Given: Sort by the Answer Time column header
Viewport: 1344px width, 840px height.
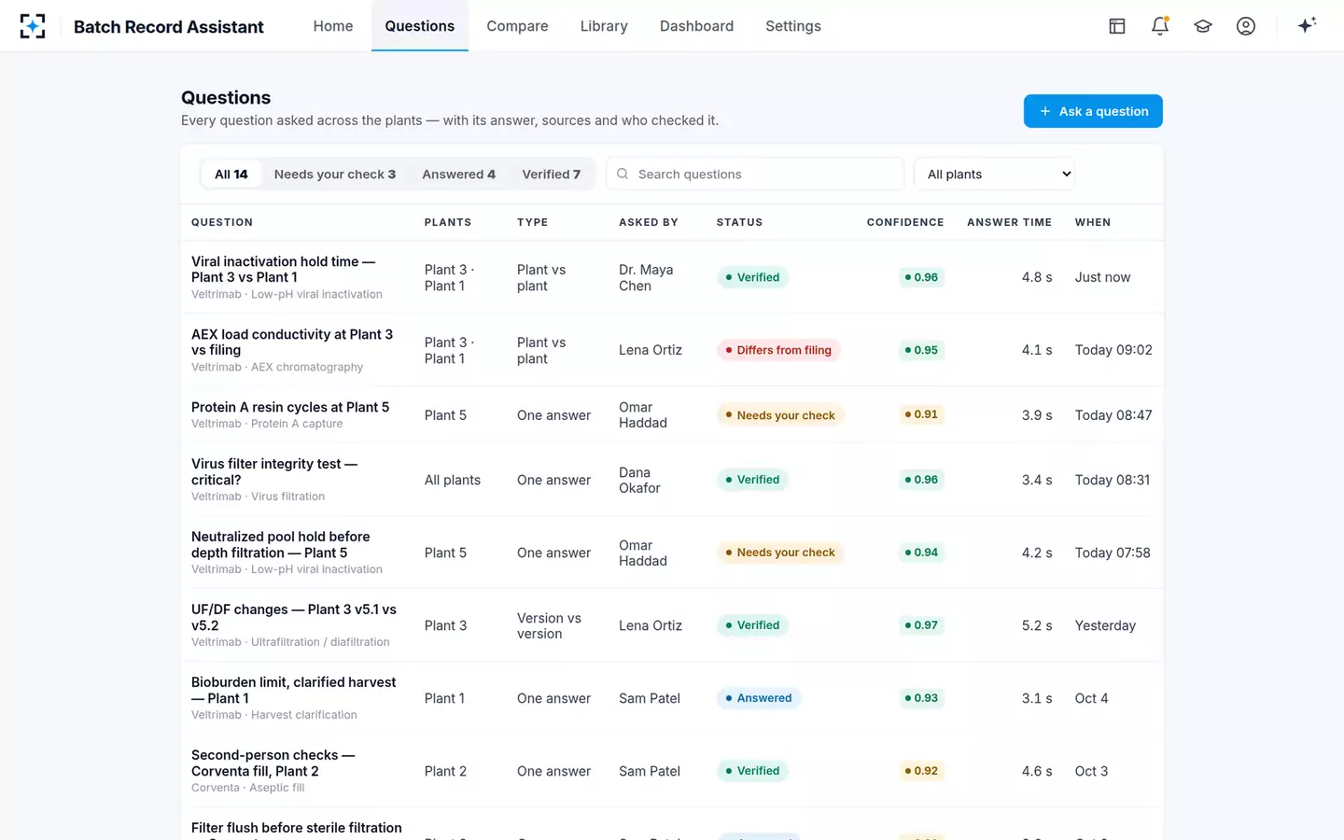Looking at the screenshot, I should pyautogui.click(x=1009, y=222).
